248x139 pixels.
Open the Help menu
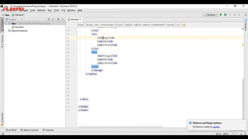(x=80, y=10)
